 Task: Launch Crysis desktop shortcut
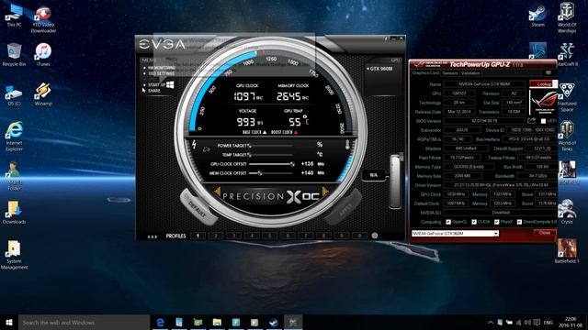pyautogui.click(x=567, y=212)
